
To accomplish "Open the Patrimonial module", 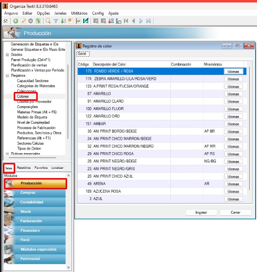I will click(x=35, y=259).
